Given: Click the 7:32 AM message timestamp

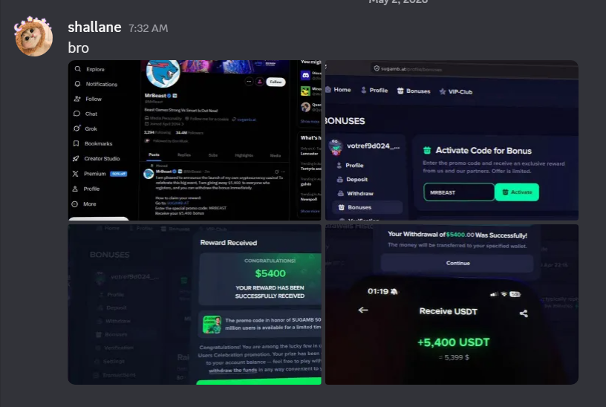Looking at the screenshot, I should pyautogui.click(x=148, y=28).
